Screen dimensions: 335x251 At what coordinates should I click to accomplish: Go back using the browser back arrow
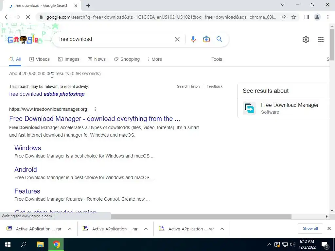coord(7,17)
